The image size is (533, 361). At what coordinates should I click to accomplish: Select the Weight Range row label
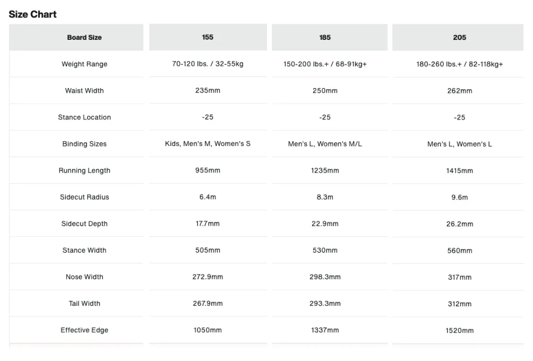[x=84, y=64]
